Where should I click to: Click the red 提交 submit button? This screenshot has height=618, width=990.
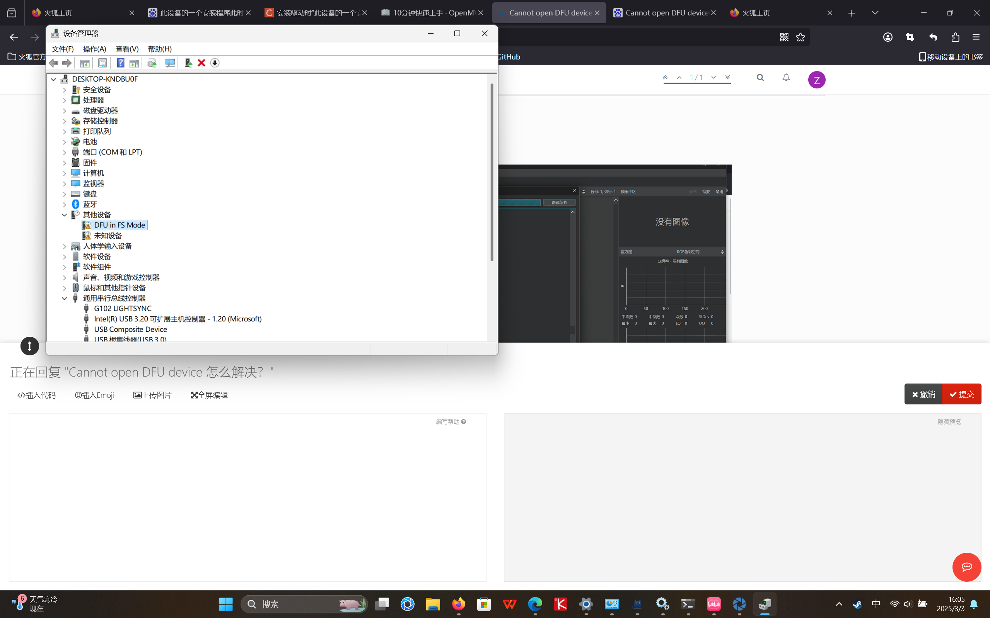(x=962, y=394)
